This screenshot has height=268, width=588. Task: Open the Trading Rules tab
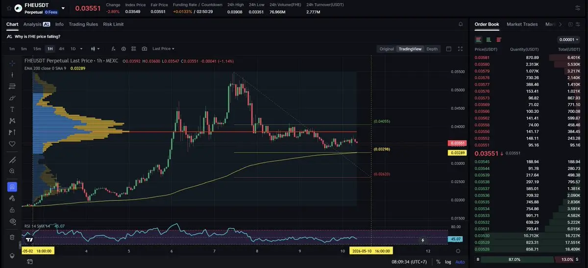click(x=83, y=24)
